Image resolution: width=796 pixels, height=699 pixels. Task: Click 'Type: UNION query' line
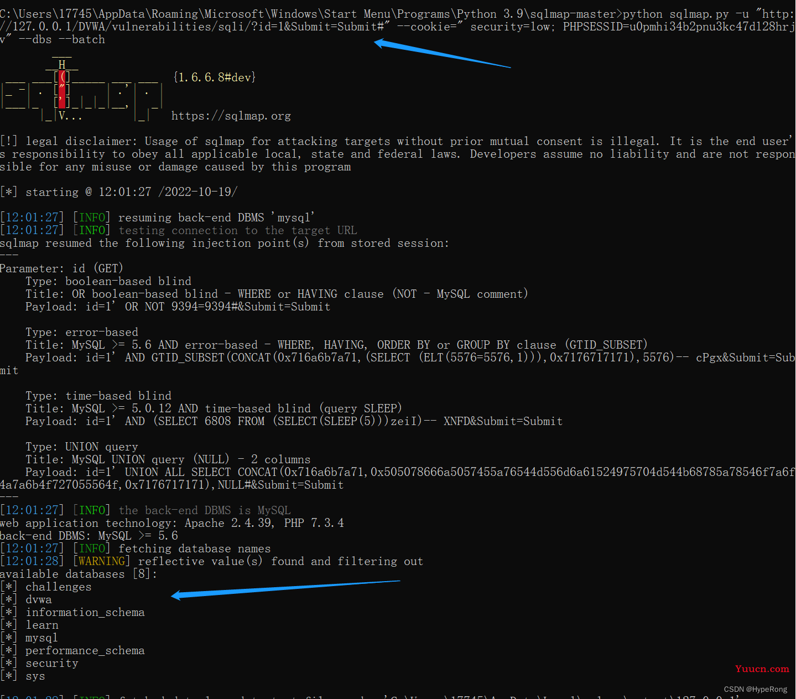click(82, 447)
